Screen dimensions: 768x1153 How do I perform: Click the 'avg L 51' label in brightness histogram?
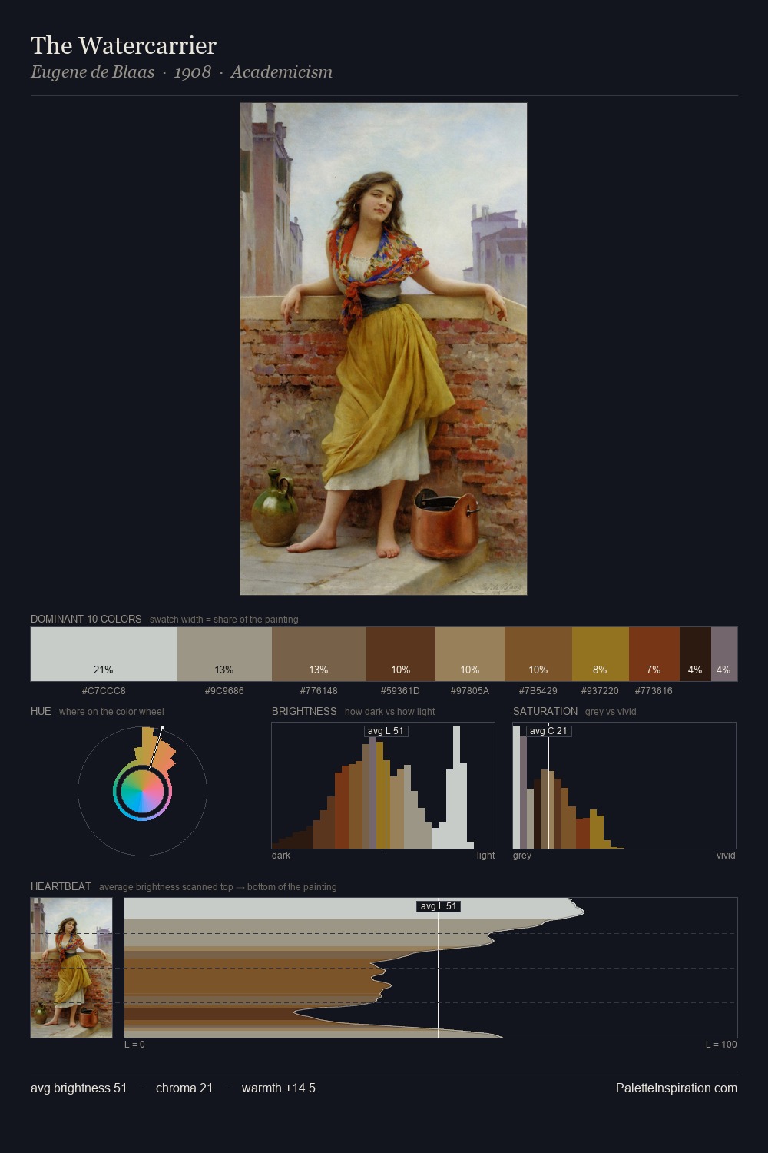pos(386,731)
